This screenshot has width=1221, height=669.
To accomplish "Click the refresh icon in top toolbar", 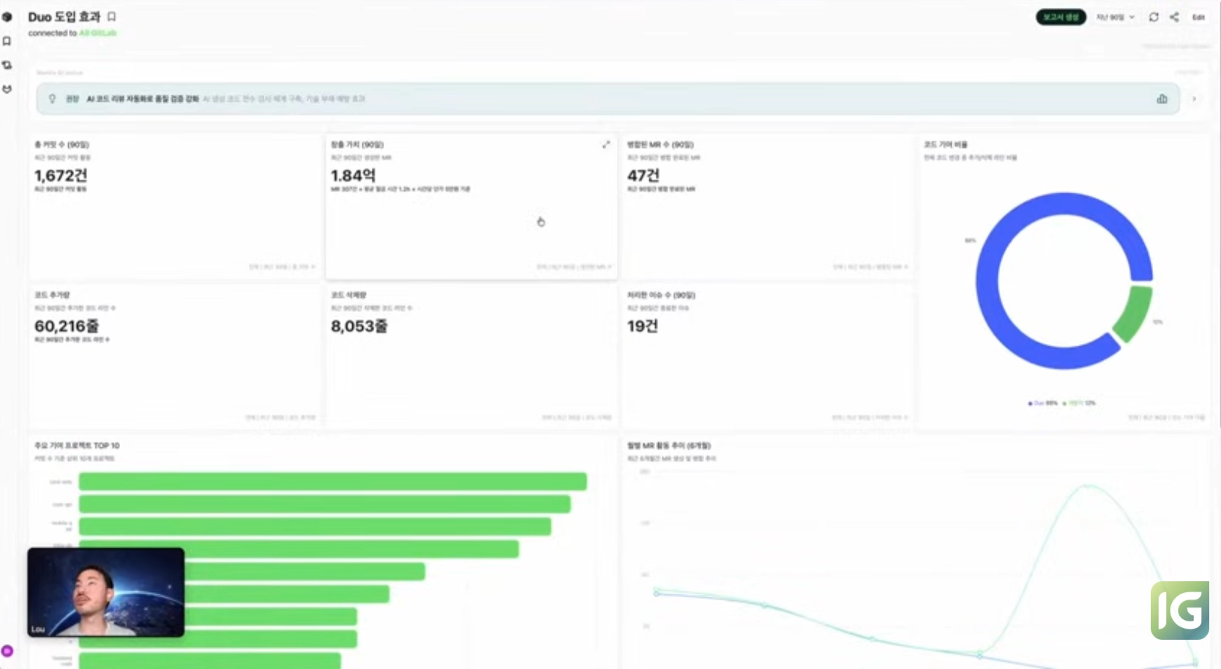I will click(1154, 17).
